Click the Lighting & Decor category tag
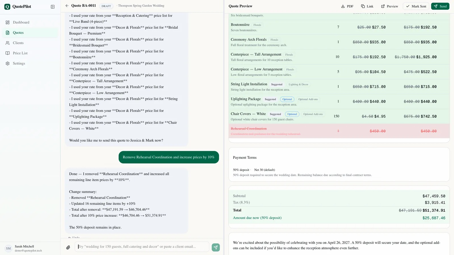Screen dimensions: 454x255 pyautogui.click(x=298, y=85)
